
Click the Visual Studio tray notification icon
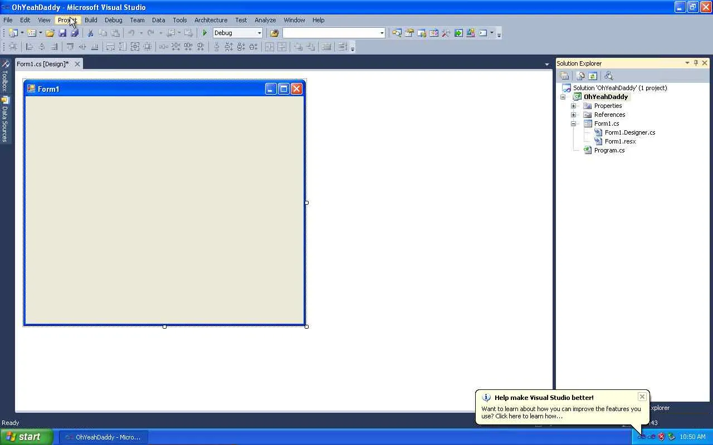[642, 437]
